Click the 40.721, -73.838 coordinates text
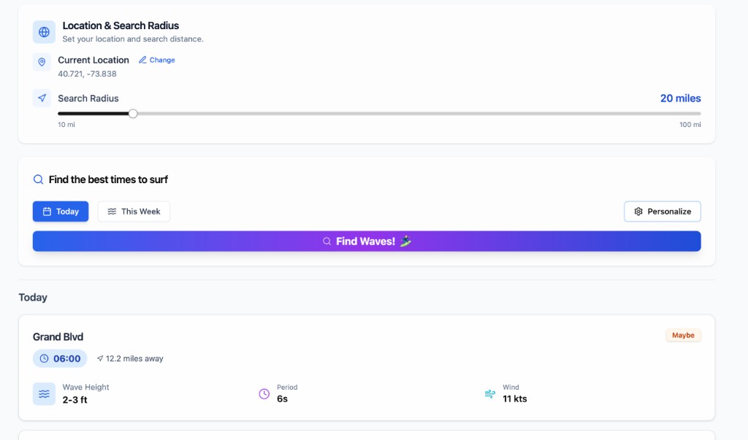This screenshot has width=748, height=440. 87,74
